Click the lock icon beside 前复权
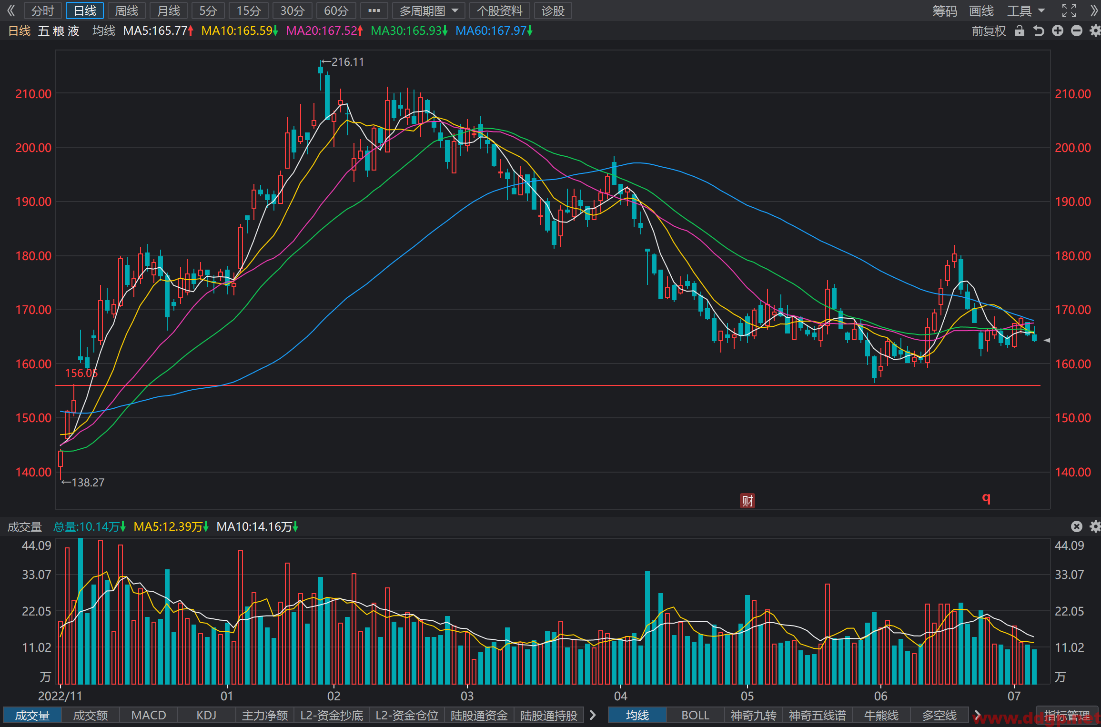 (x=1019, y=31)
